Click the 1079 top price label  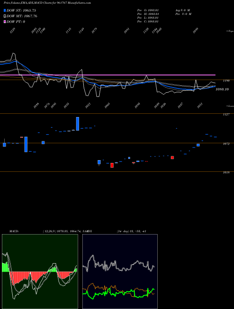95,30
